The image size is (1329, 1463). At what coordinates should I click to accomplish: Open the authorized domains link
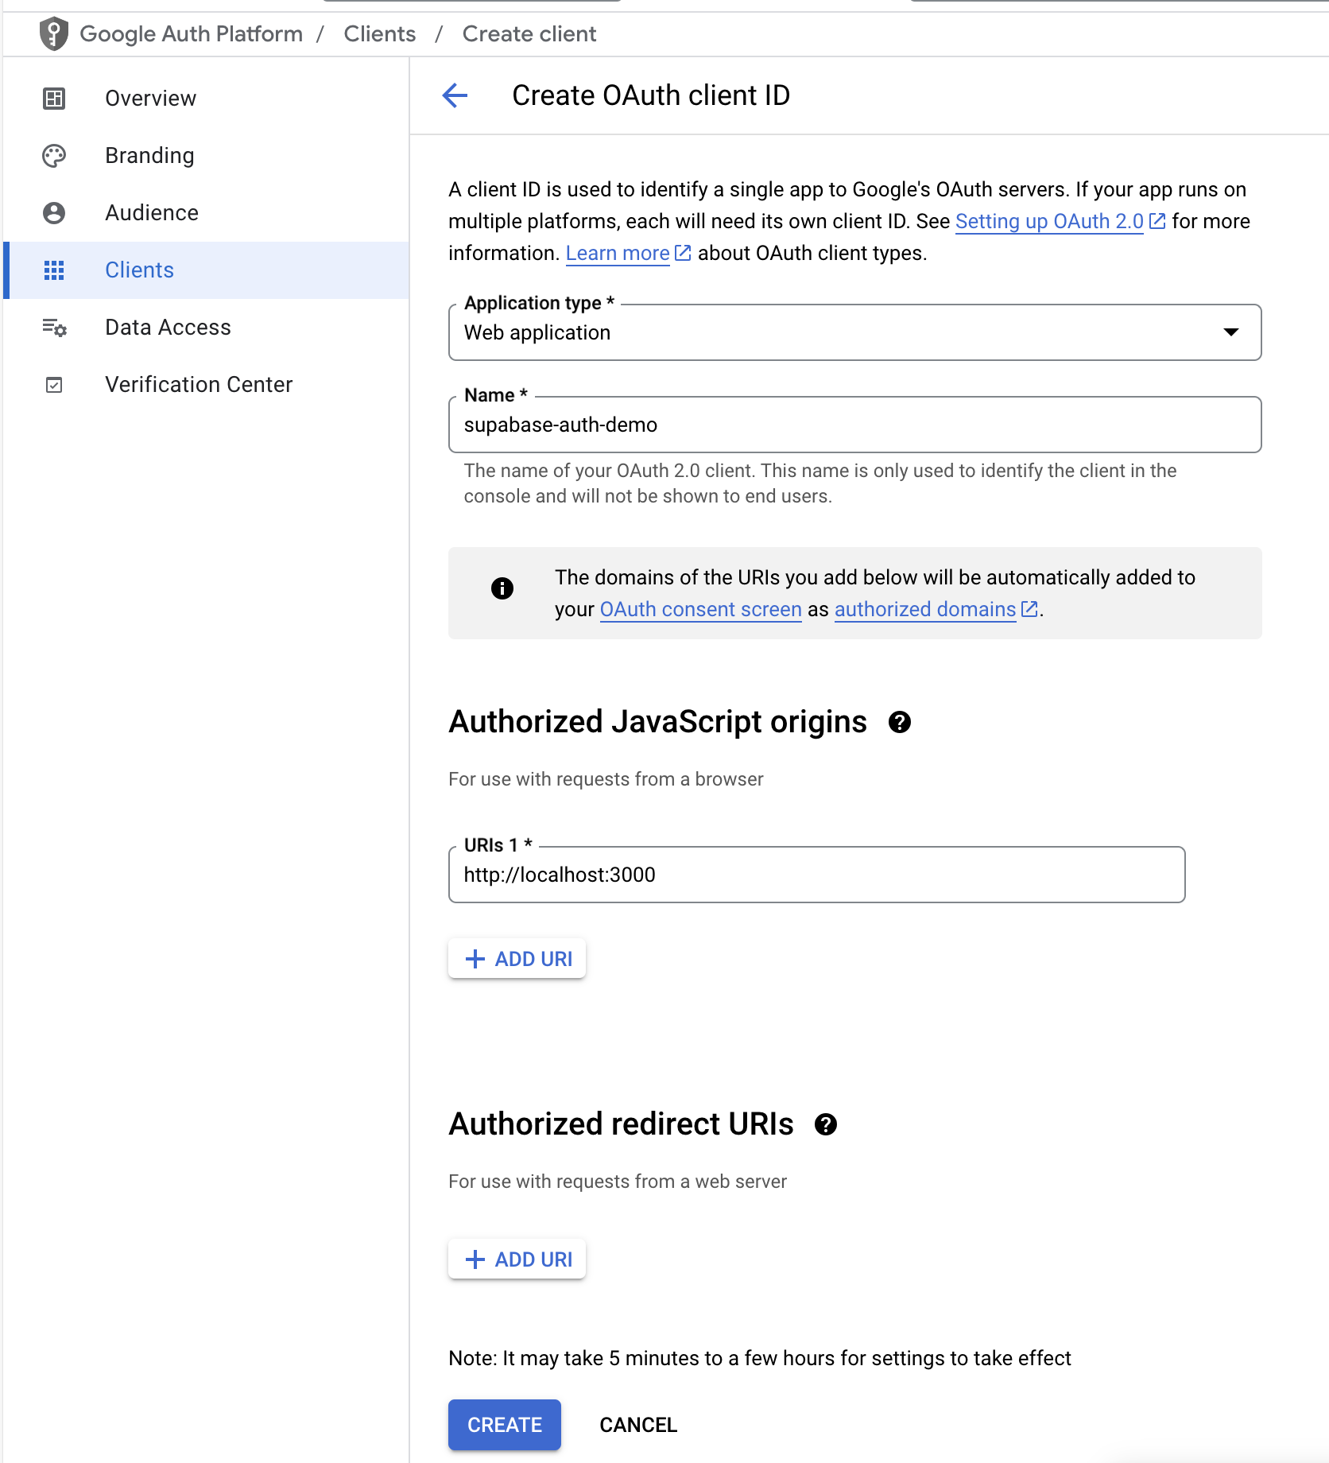click(x=925, y=609)
